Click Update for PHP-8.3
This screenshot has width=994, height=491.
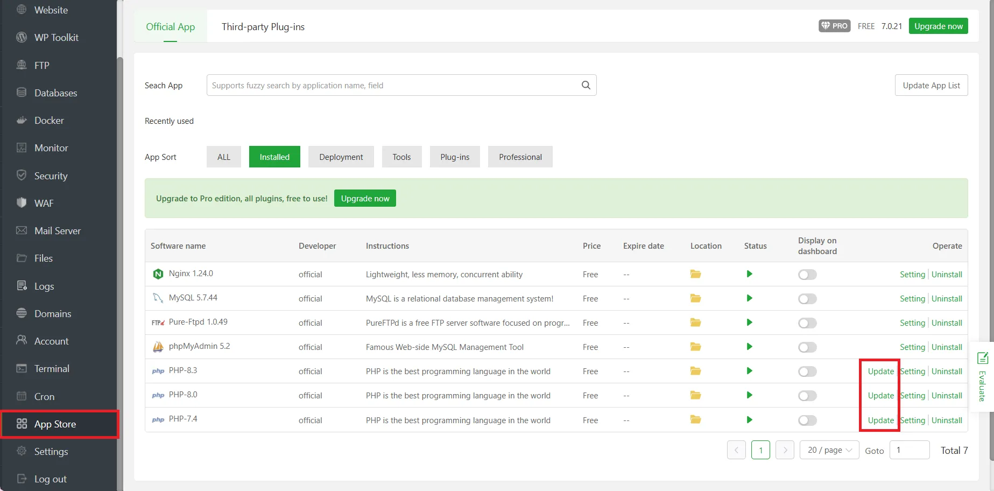click(880, 371)
